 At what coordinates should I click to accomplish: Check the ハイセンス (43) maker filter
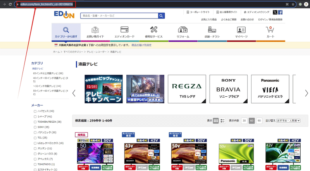tap(35, 111)
